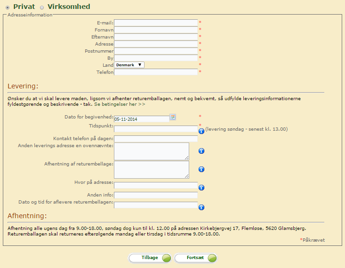Open info icon for Hvor på adresse

click(x=201, y=188)
